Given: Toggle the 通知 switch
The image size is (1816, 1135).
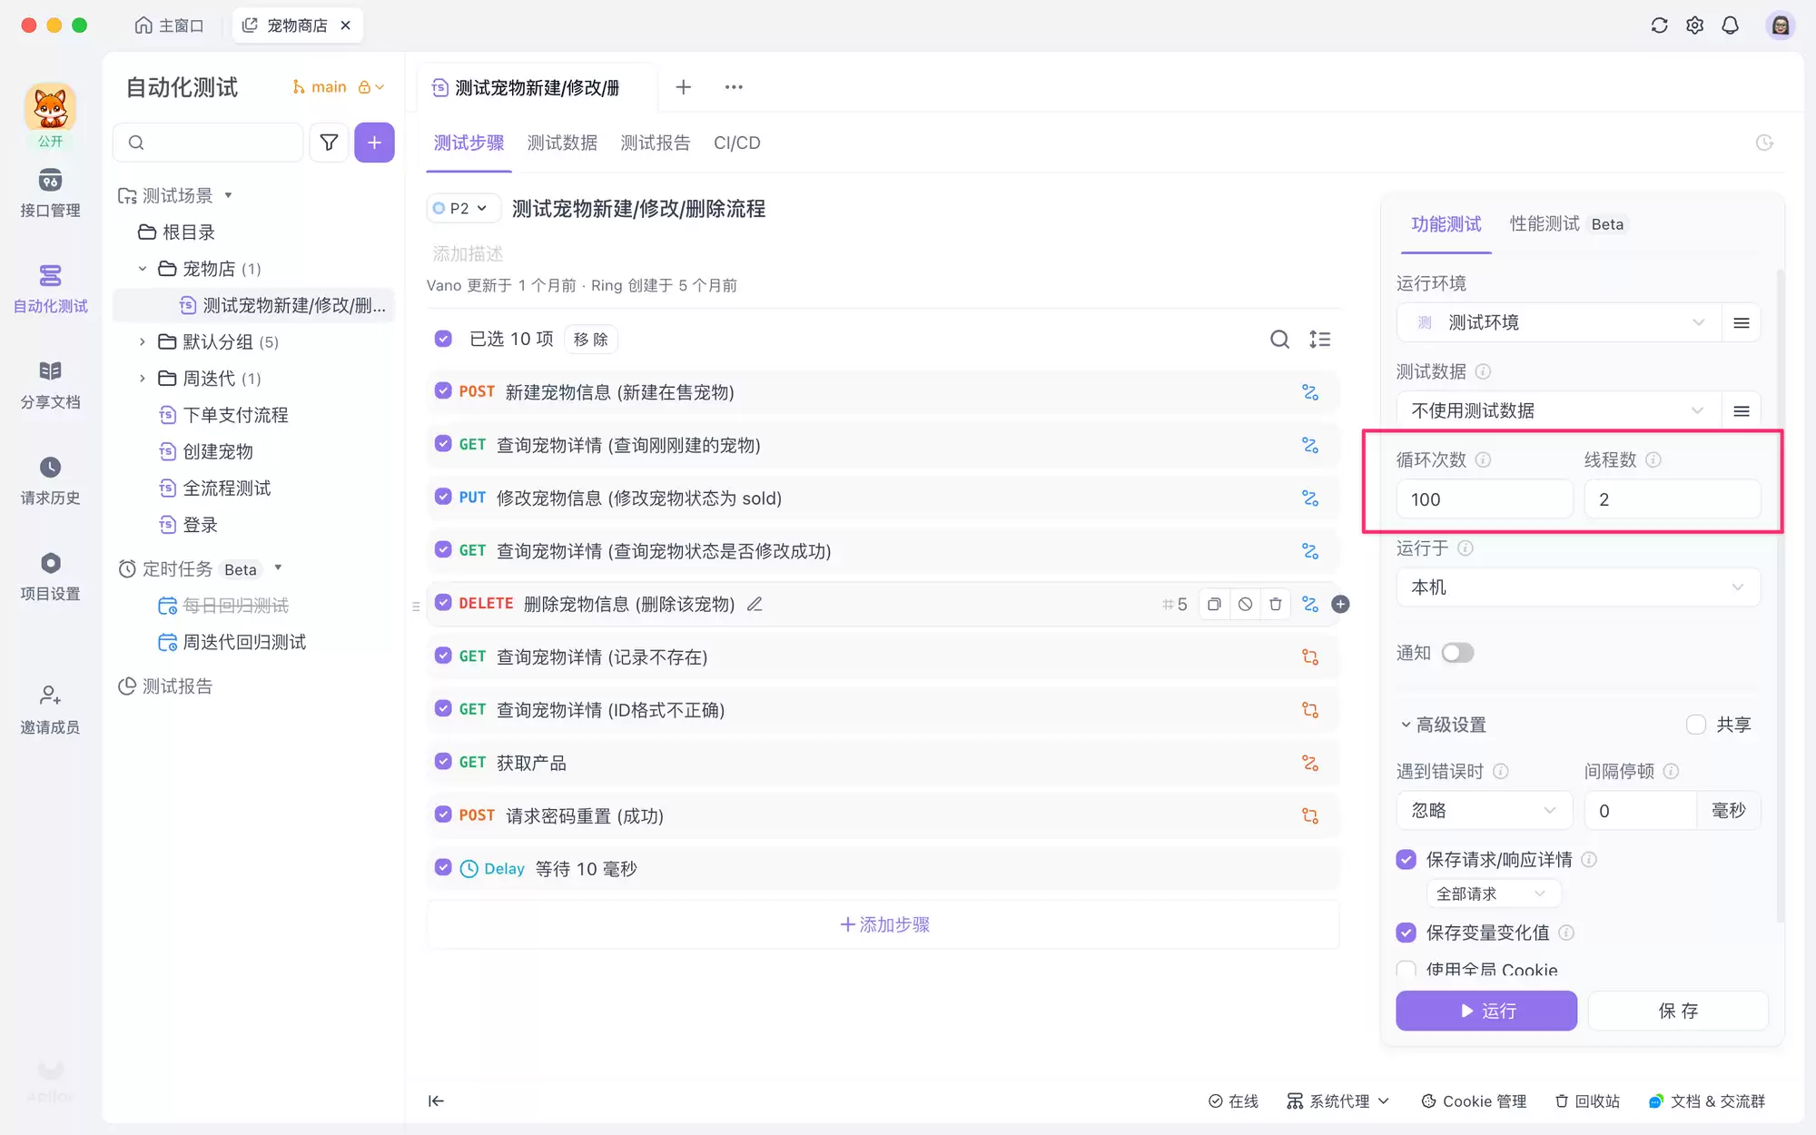Looking at the screenshot, I should [1457, 653].
